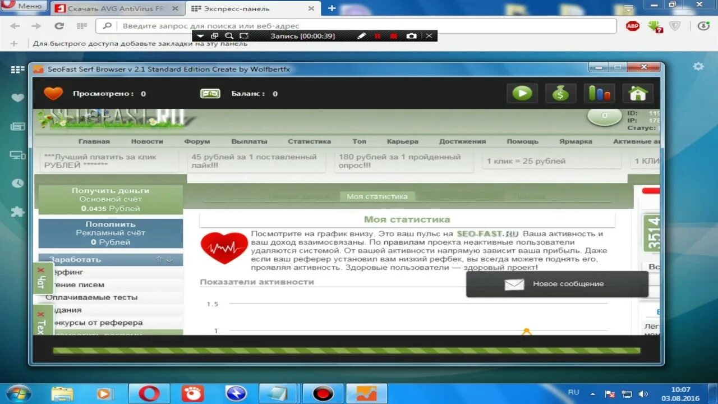Open the bar chart statistics icon
Viewport: 718px width, 404px height.
click(x=599, y=93)
